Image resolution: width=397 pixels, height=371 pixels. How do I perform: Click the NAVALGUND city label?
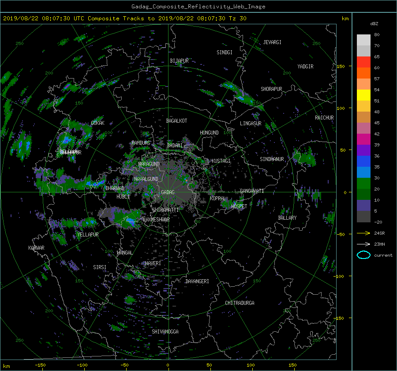(x=146, y=179)
